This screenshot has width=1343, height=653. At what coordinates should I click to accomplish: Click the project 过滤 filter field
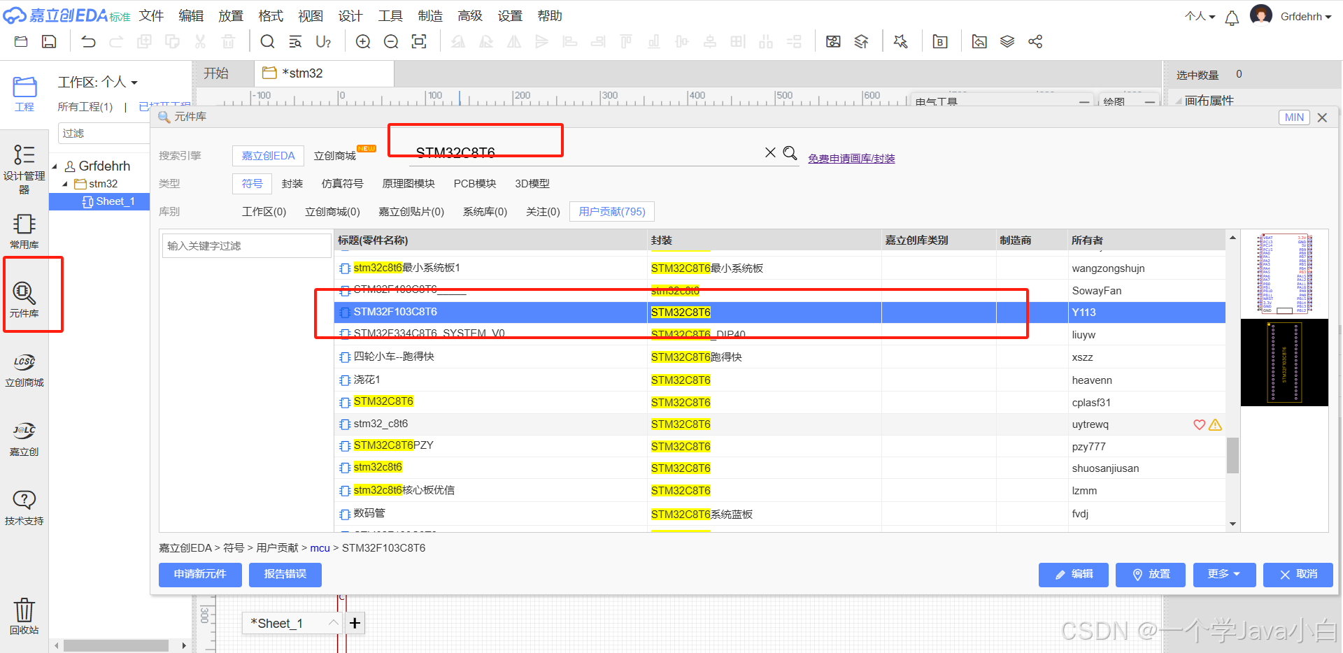(x=104, y=133)
